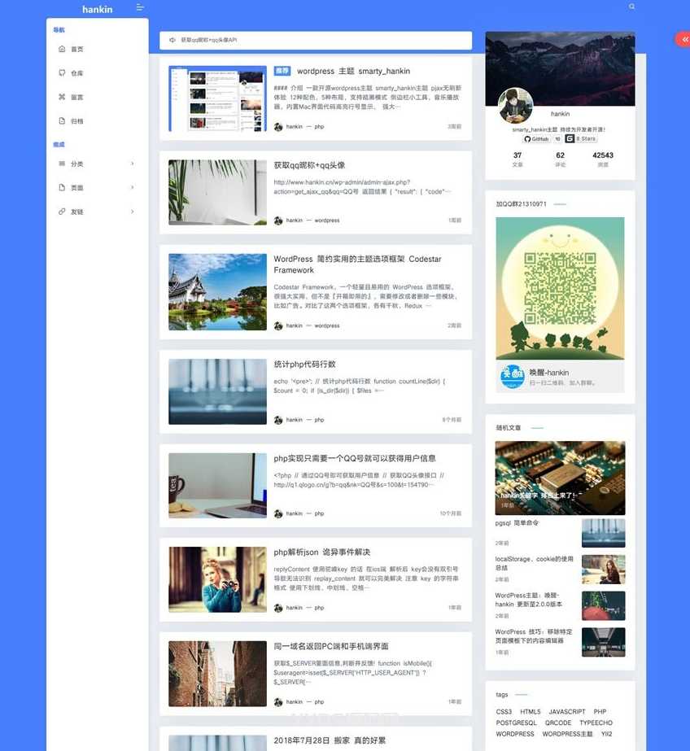Click the 唤醒-hankin QQ group avatar
The image size is (690, 751).
point(513,376)
